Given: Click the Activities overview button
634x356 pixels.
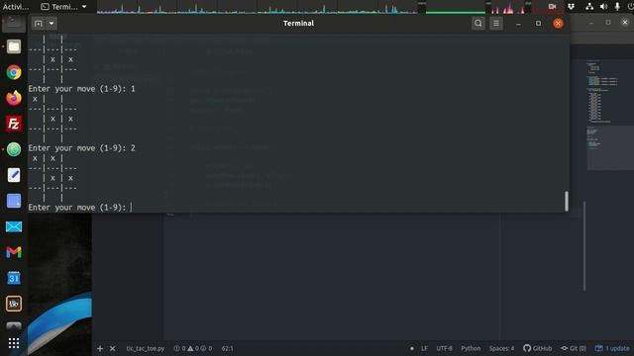Looking at the screenshot, I should click(x=16, y=7).
